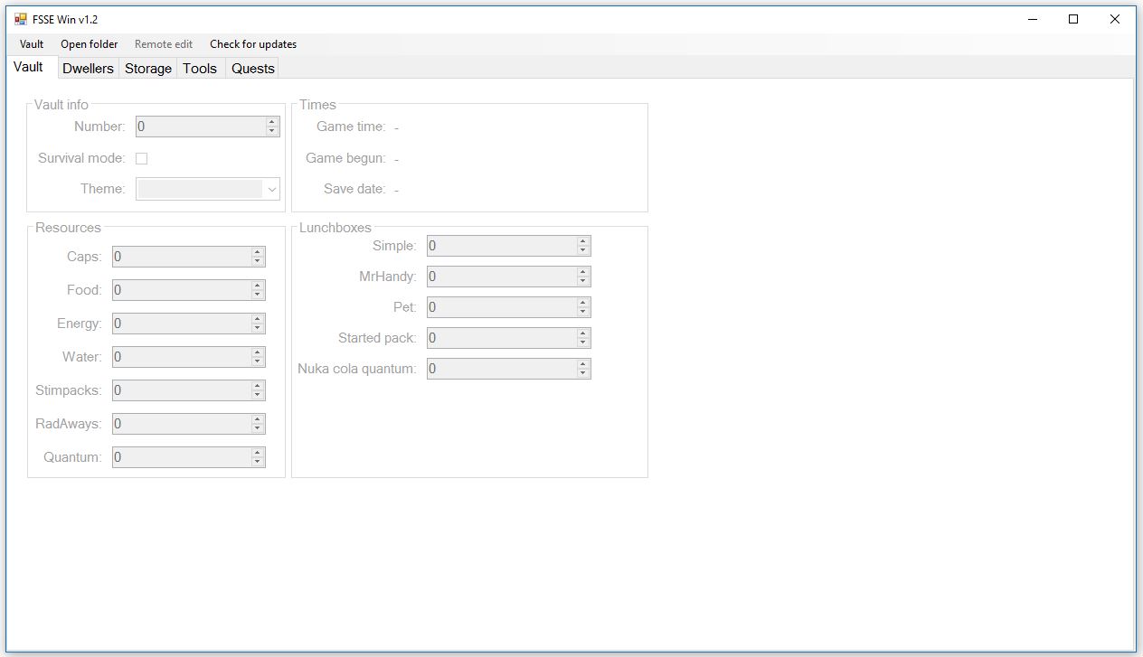Viewport: 1143px width, 657px height.
Task: Increase Energy using the up arrow
Action: [x=258, y=319]
